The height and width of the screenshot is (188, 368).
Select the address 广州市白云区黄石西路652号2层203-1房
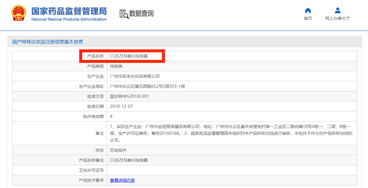point(147,86)
